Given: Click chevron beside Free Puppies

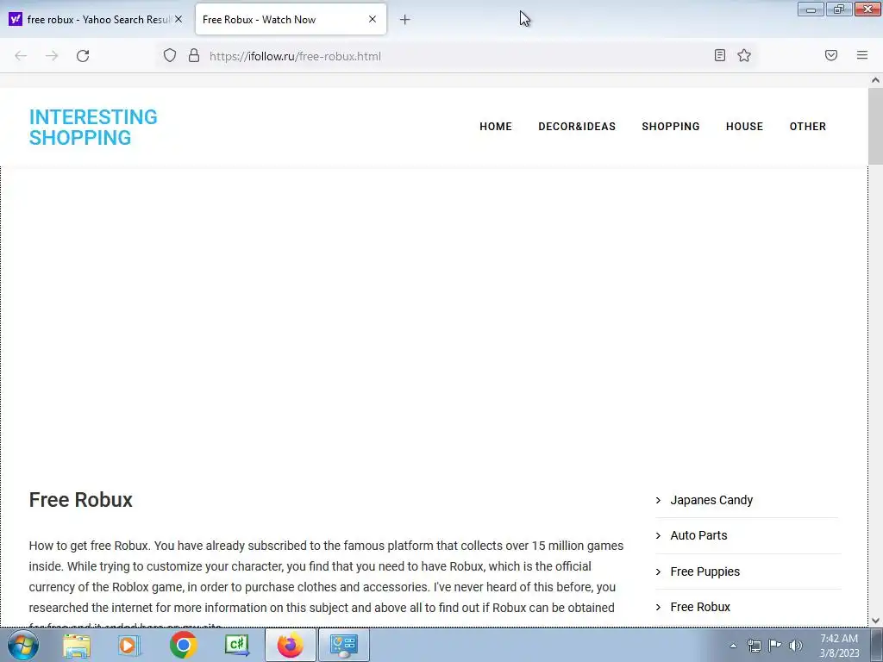Looking at the screenshot, I should pyautogui.click(x=658, y=571).
